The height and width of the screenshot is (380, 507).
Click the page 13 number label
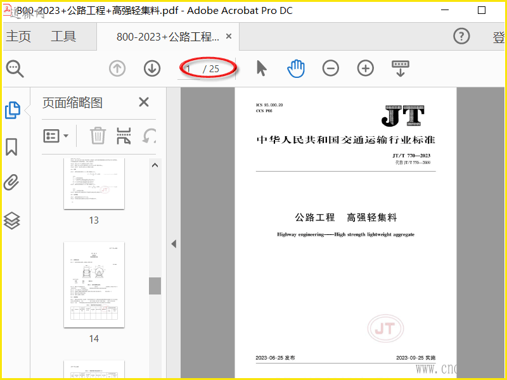coord(94,220)
